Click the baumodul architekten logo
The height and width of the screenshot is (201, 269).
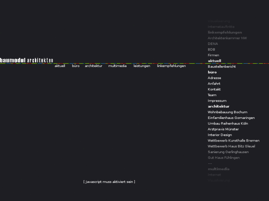coord(27,60)
